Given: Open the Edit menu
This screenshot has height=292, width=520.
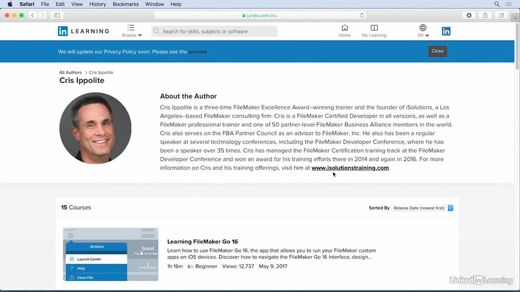Looking at the screenshot, I should (60, 4).
